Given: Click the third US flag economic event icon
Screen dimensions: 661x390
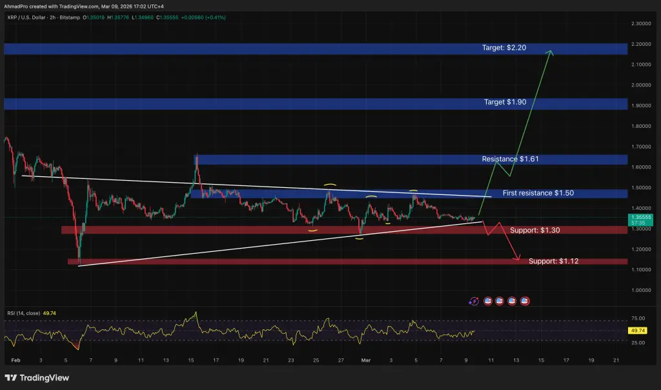Looking at the screenshot, I should tap(511, 301).
